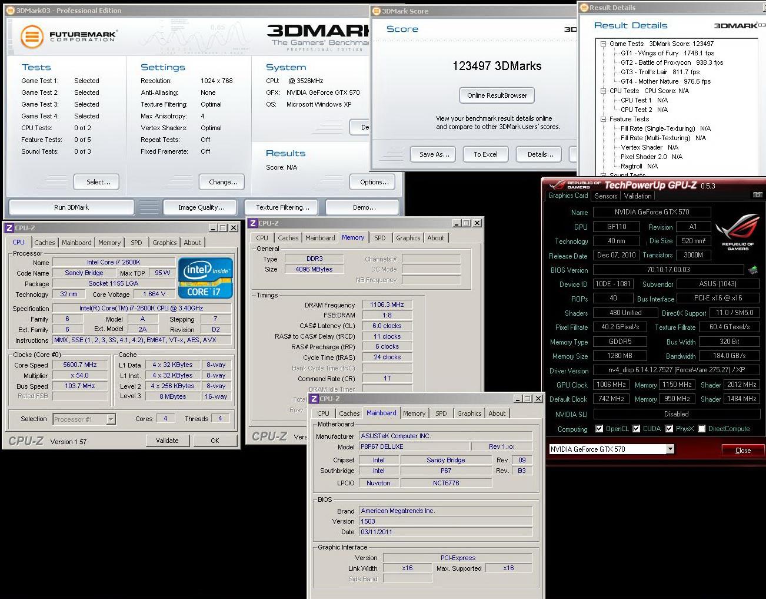Open the Caches tab in the CPU-Z processor window

44,243
